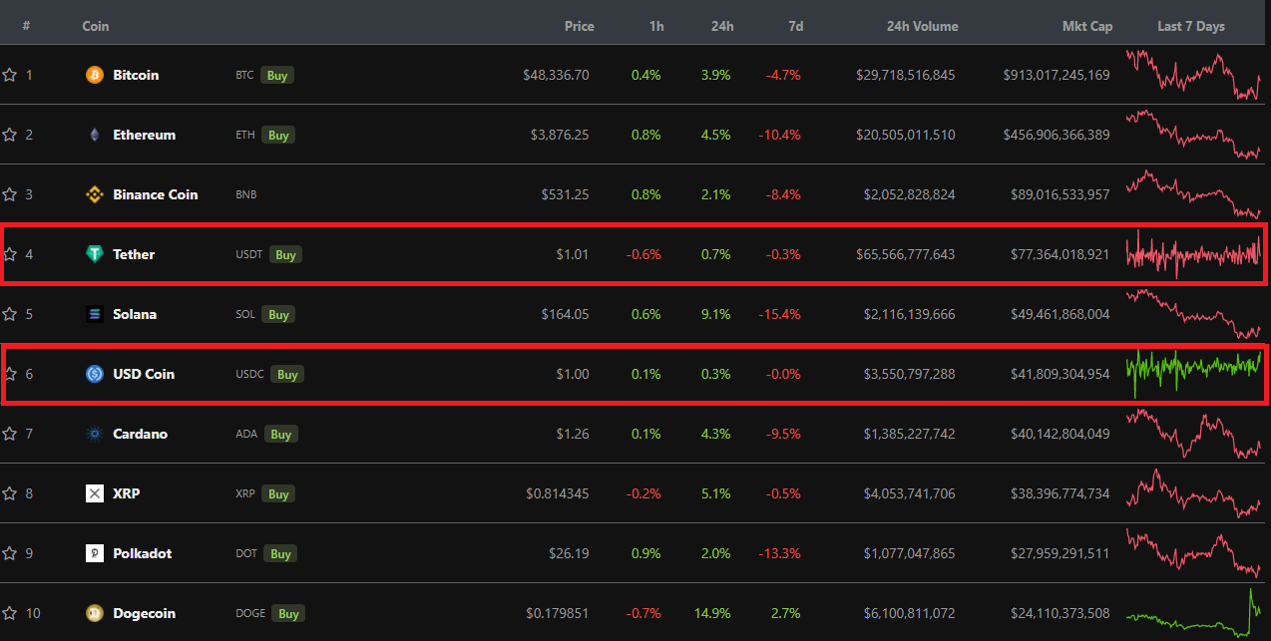Select XRP price $0.814345

[x=558, y=493]
